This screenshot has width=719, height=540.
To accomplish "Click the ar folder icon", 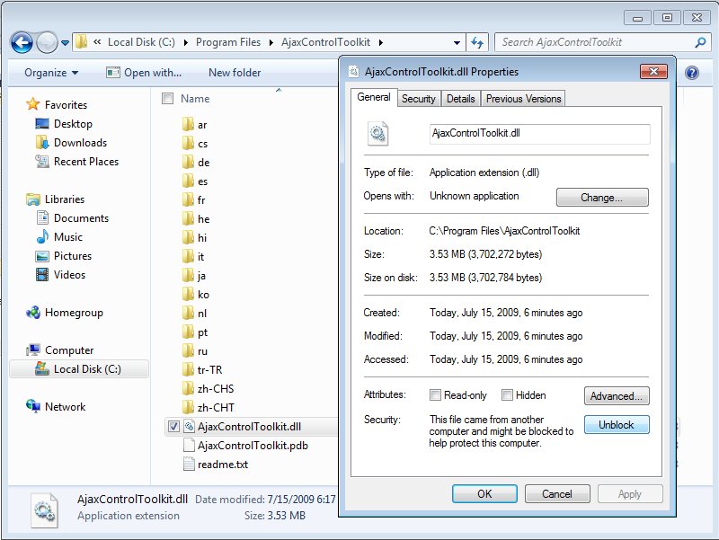I will click(x=188, y=124).
